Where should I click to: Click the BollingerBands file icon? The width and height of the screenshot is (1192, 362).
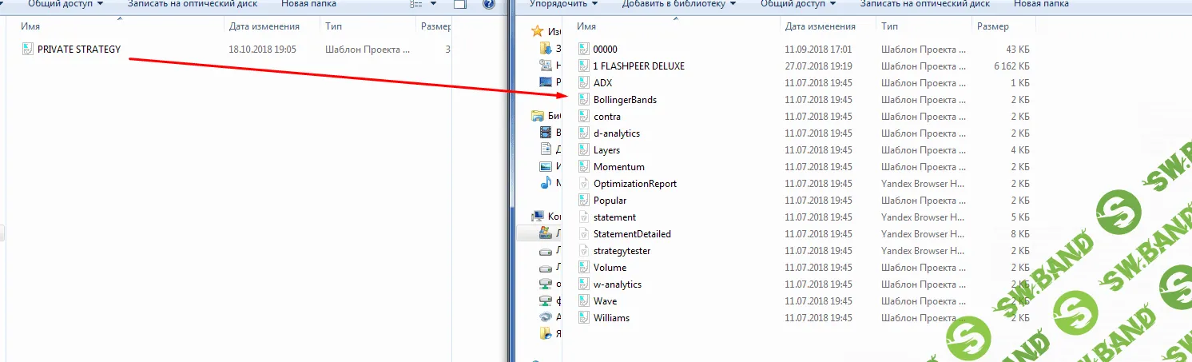pyautogui.click(x=583, y=100)
